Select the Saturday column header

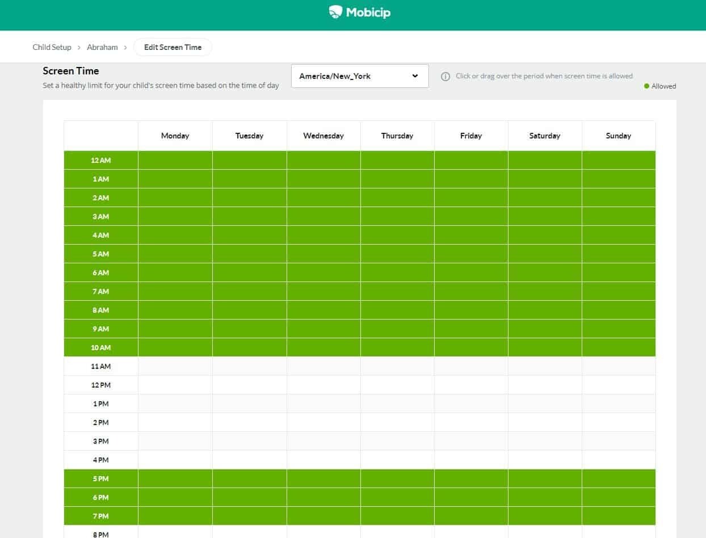coord(545,136)
